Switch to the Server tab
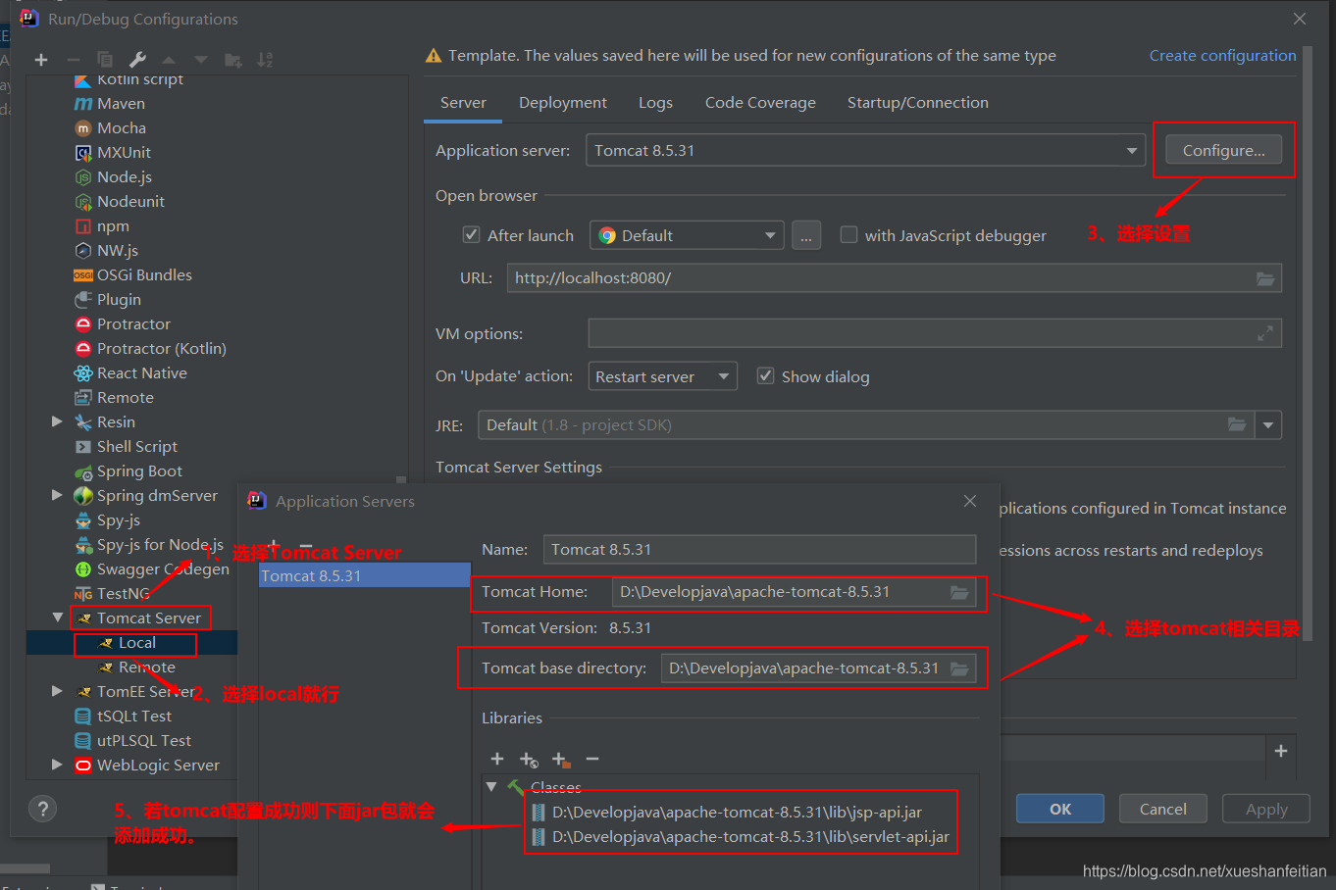 click(x=463, y=103)
